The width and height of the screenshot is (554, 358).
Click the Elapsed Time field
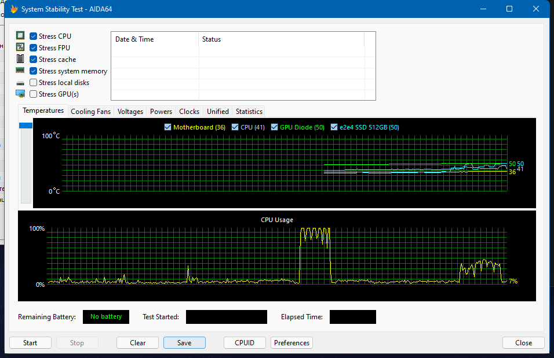pos(352,317)
